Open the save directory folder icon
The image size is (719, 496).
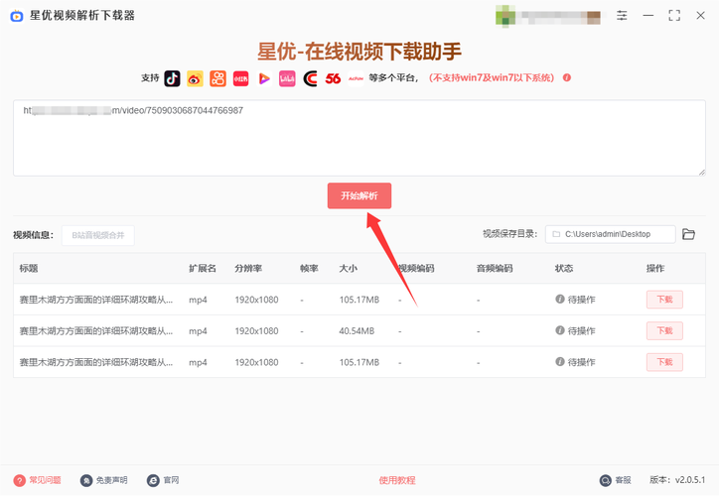(688, 234)
